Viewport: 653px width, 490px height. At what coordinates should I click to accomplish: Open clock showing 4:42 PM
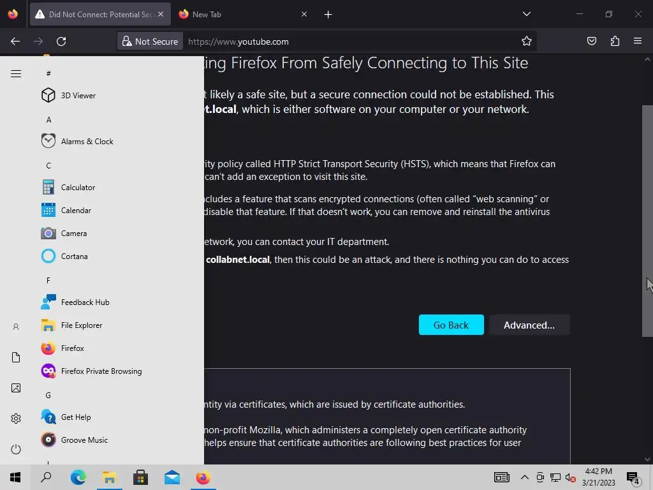(x=598, y=477)
